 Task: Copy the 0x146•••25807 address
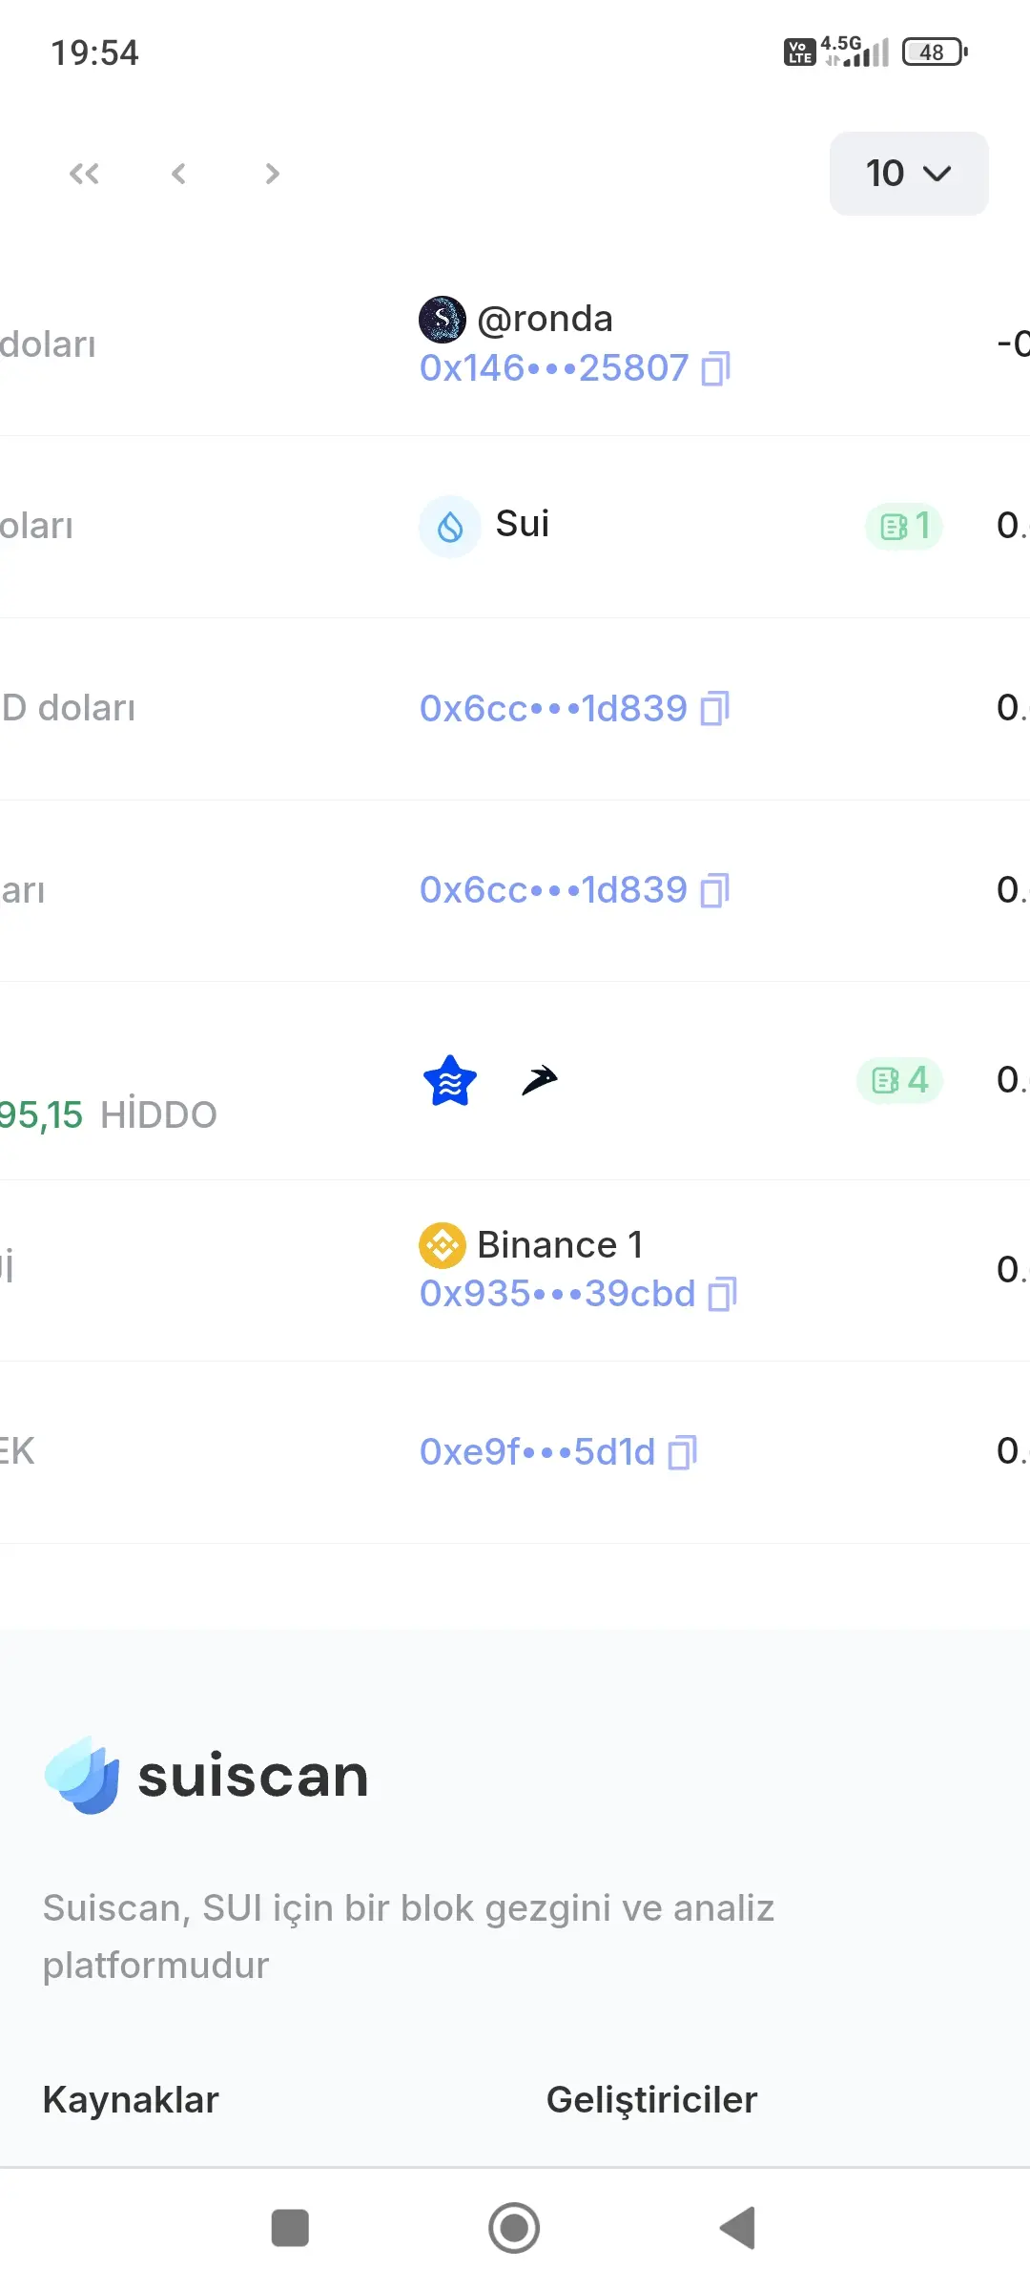716,368
